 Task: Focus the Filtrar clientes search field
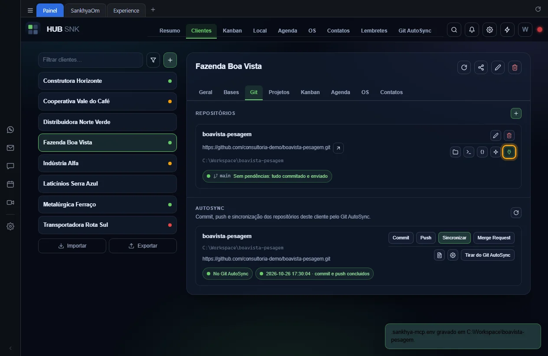[x=91, y=60]
